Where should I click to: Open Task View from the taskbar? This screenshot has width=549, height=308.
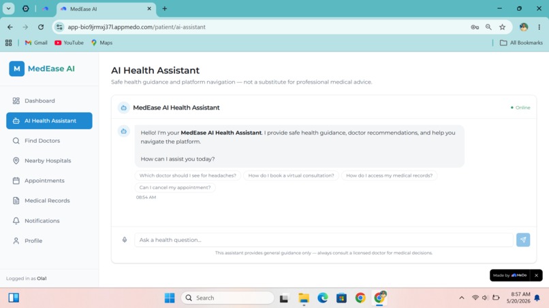pyautogui.click(x=284, y=298)
